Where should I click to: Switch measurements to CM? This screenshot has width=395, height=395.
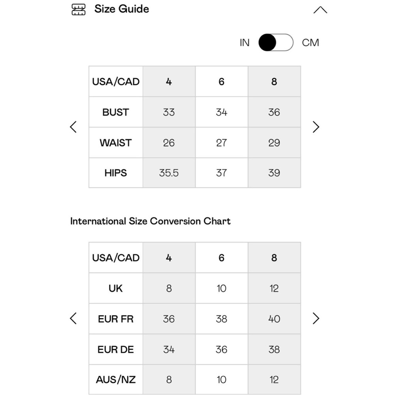(310, 43)
